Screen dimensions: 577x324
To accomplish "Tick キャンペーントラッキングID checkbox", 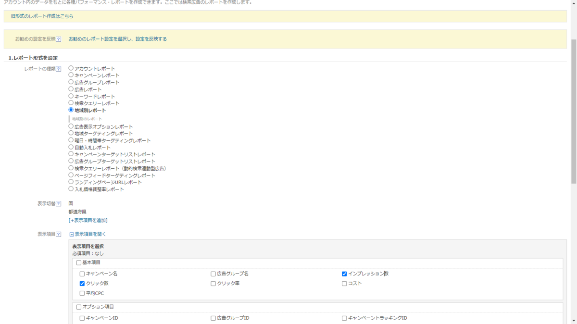I will [344, 318].
